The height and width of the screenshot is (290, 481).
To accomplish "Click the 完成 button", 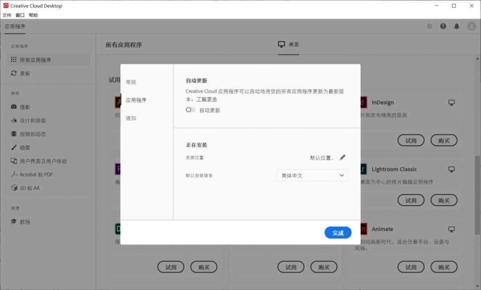I will (338, 233).
